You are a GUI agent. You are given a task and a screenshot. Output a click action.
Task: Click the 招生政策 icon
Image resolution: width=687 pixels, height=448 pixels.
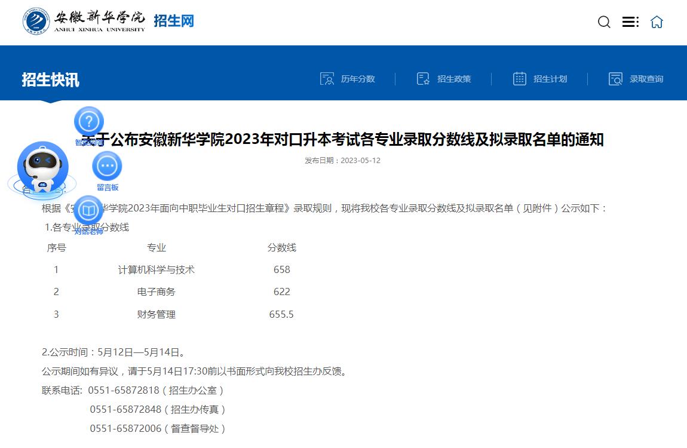pyautogui.click(x=423, y=79)
